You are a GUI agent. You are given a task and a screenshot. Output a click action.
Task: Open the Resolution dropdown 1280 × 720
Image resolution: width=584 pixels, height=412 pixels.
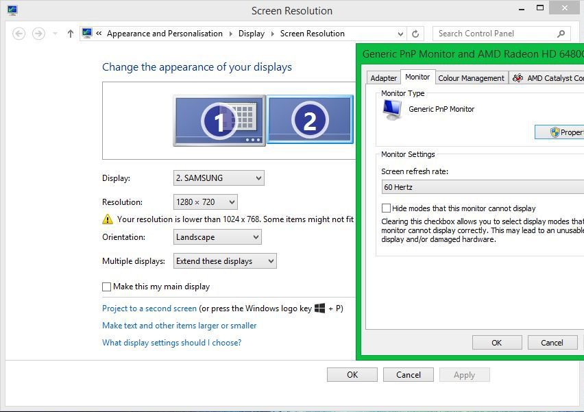[205, 202]
